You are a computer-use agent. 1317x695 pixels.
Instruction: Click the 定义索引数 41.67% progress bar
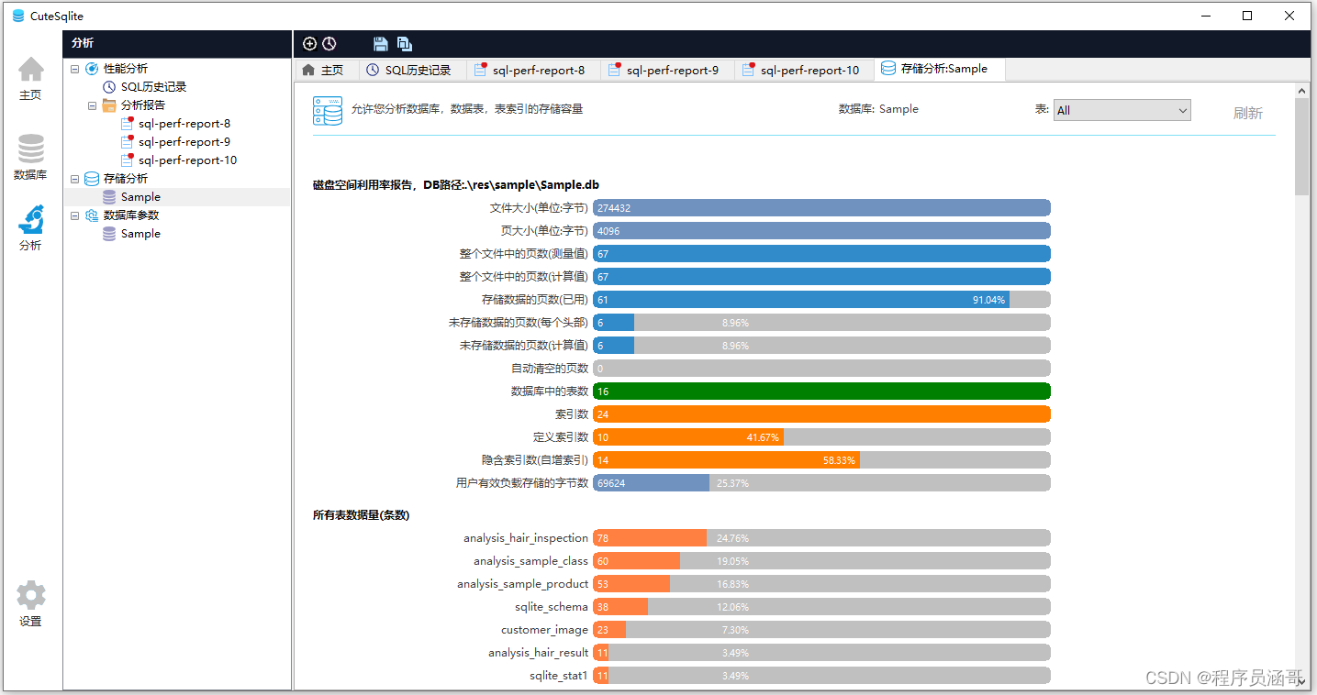tap(821, 437)
